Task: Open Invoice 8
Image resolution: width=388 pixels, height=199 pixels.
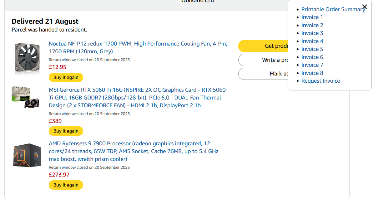Action: (312, 73)
